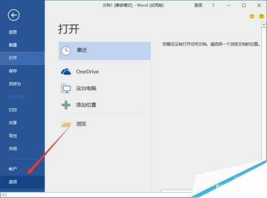Viewport: 267px width, 198px height.
Task: Click 登录 in the title bar
Action: (198, 5)
